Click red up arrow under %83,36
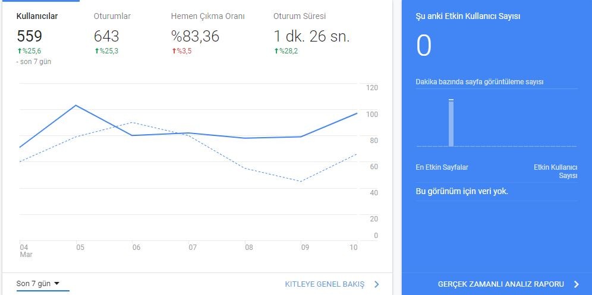 (x=174, y=51)
